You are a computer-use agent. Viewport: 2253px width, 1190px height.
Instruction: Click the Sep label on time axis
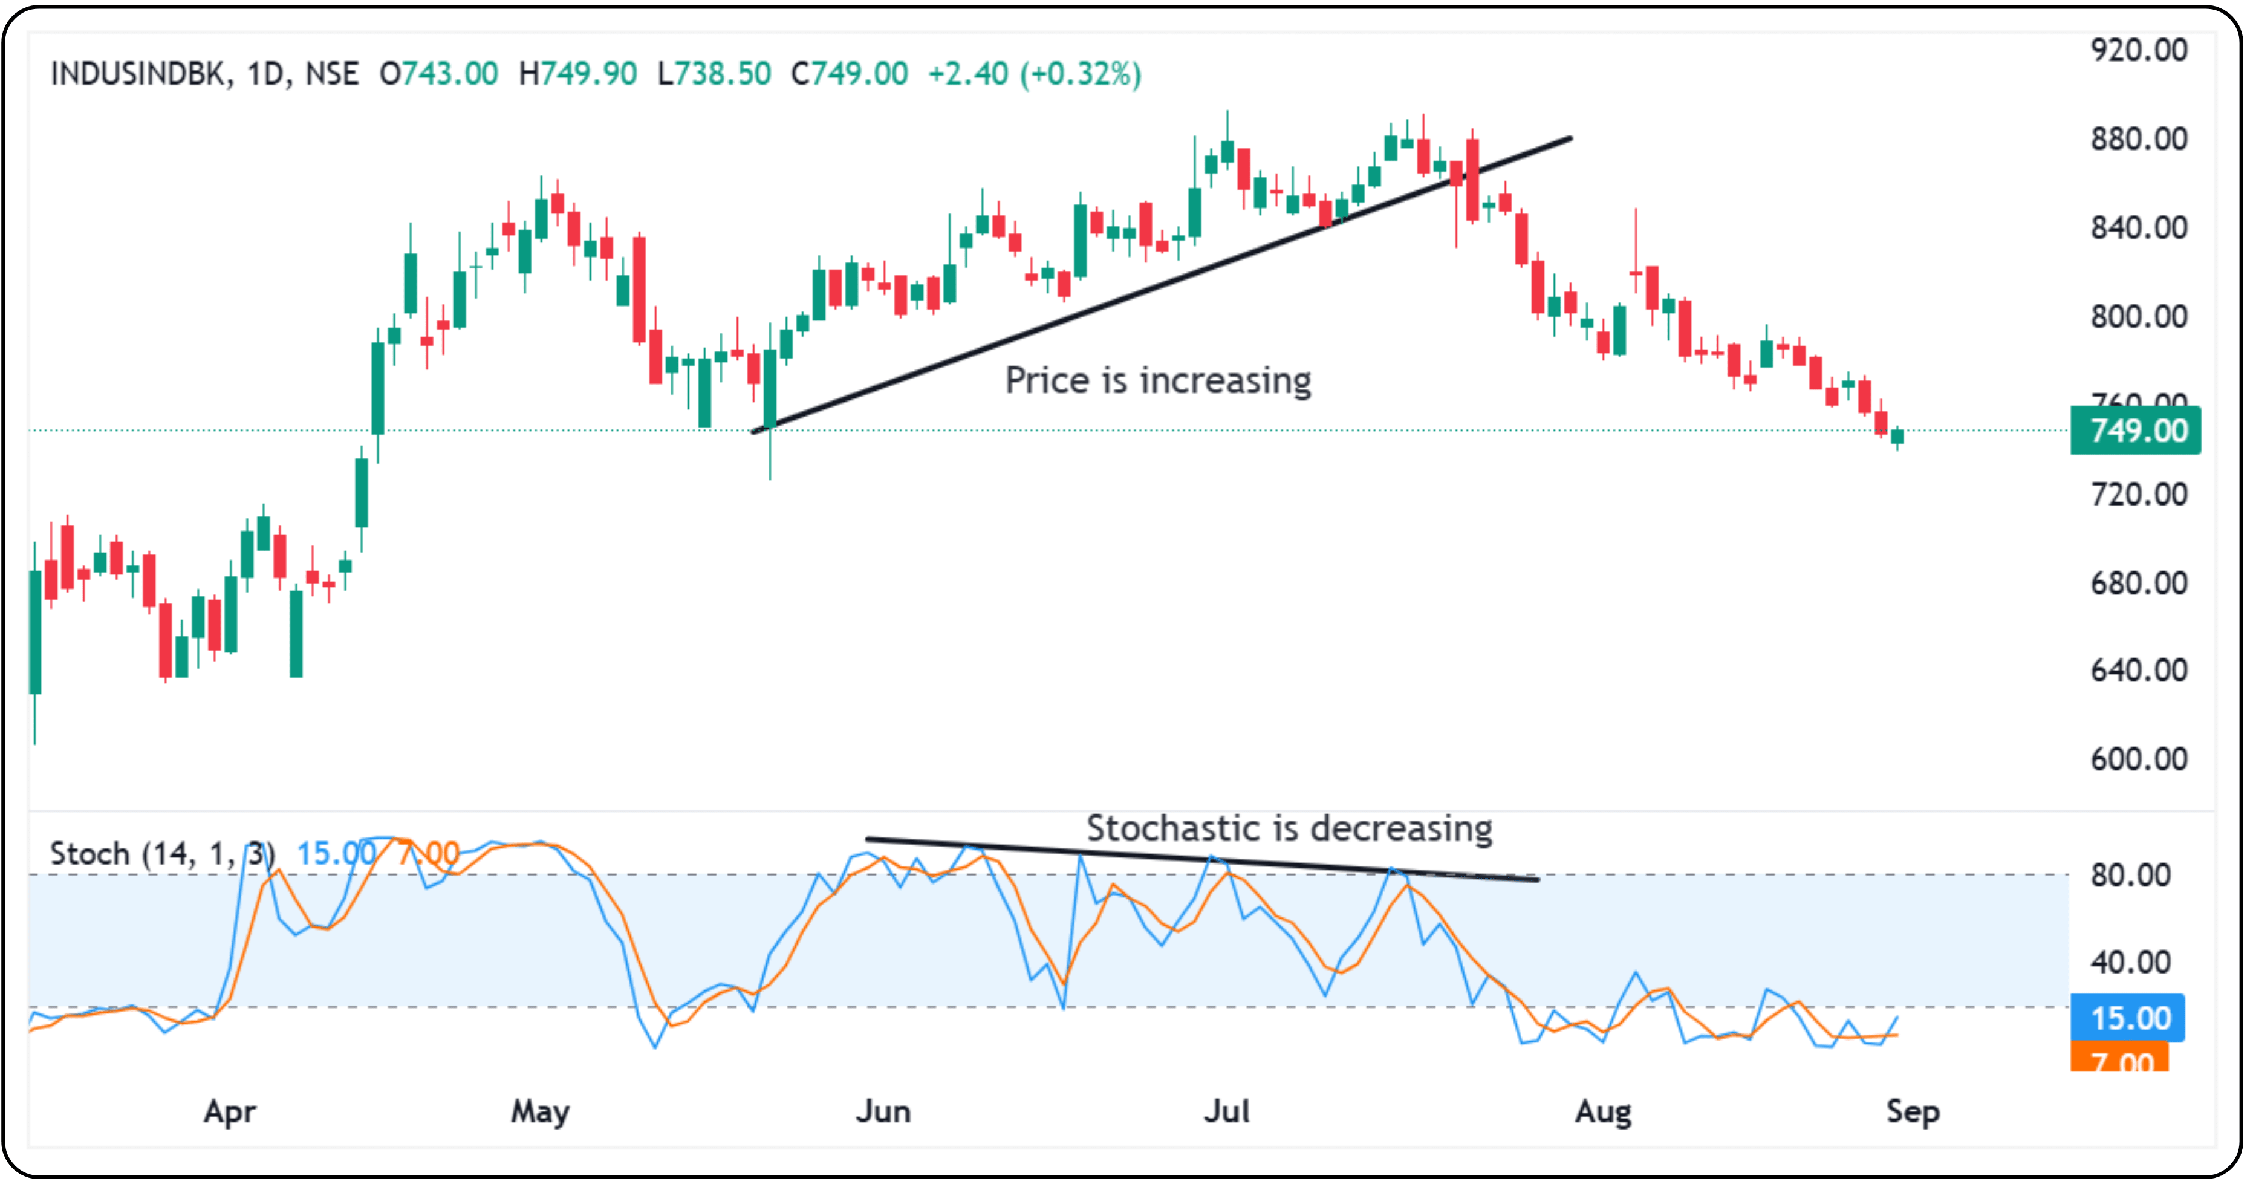click(1913, 1111)
